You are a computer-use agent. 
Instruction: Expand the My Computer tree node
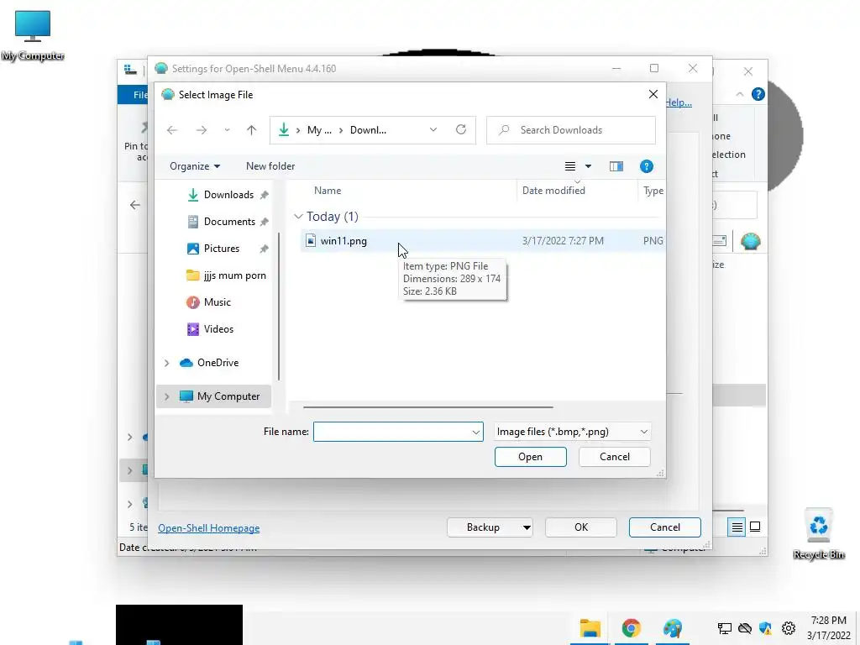tap(167, 396)
